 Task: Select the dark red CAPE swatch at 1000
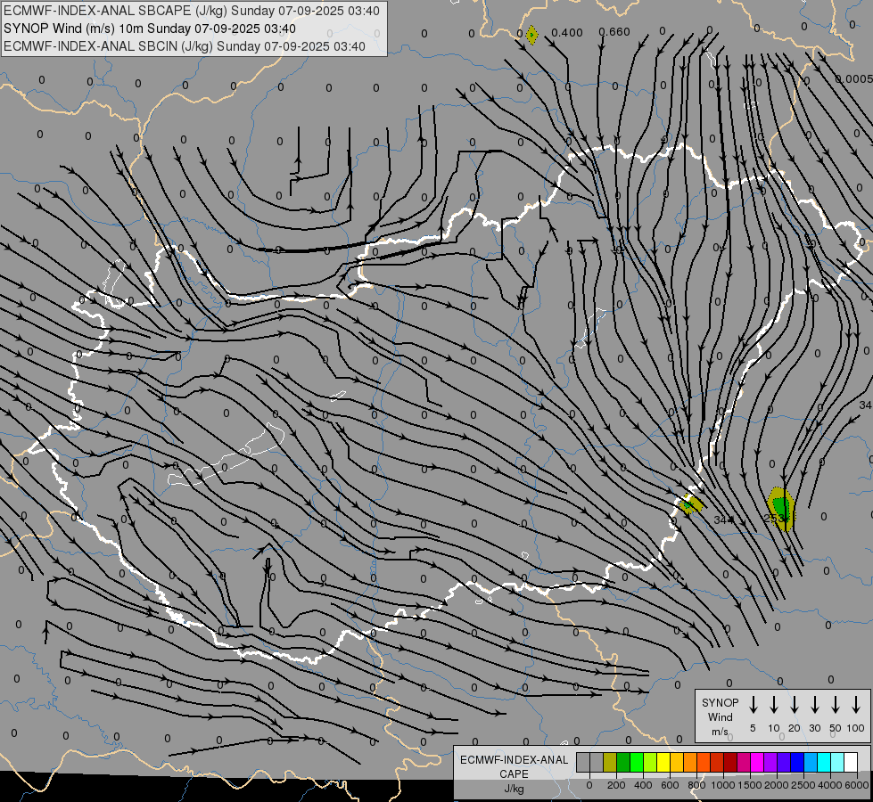(730, 763)
